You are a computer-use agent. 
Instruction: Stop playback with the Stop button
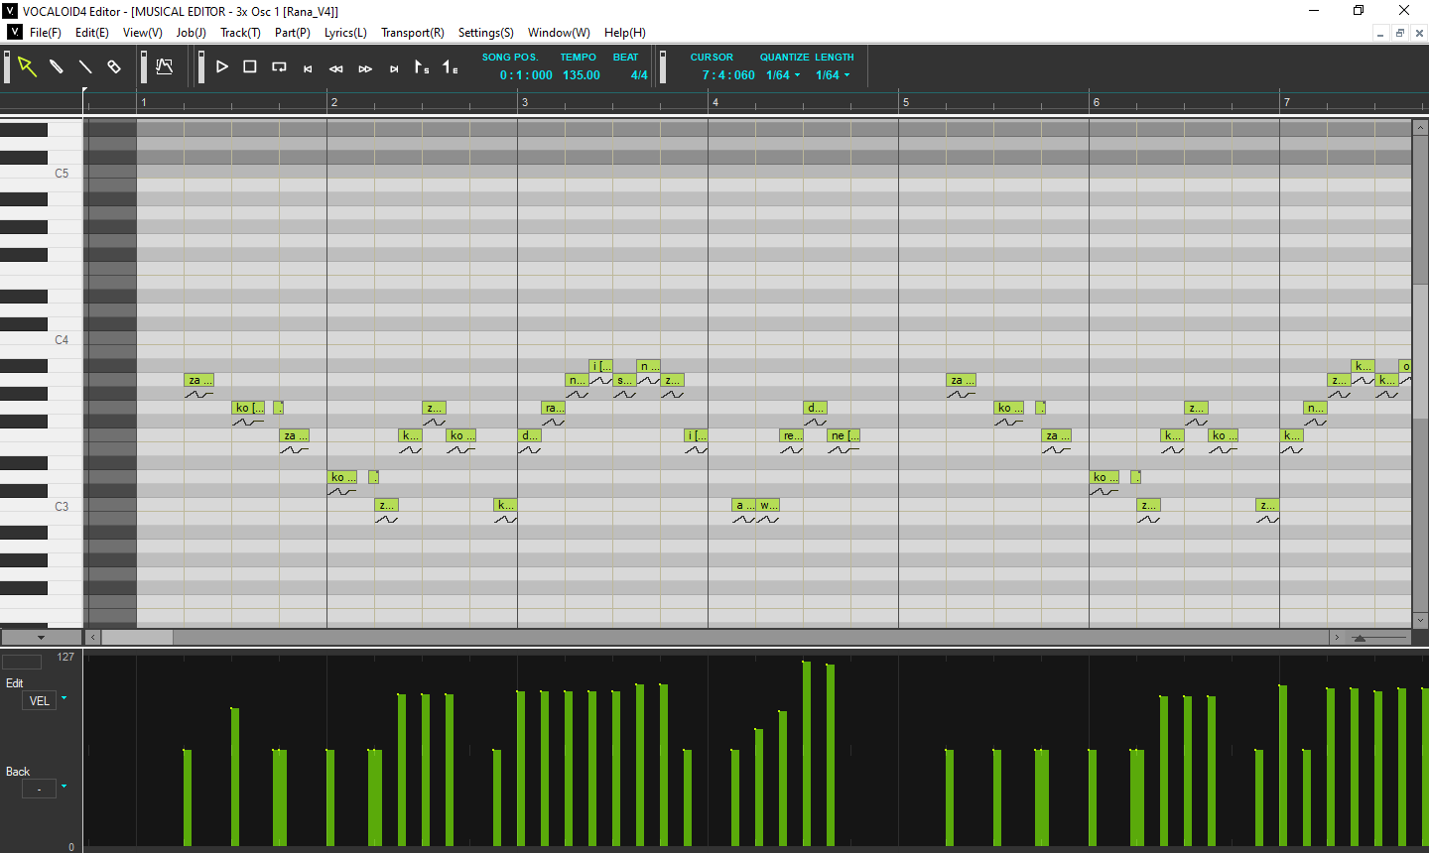[250, 67]
